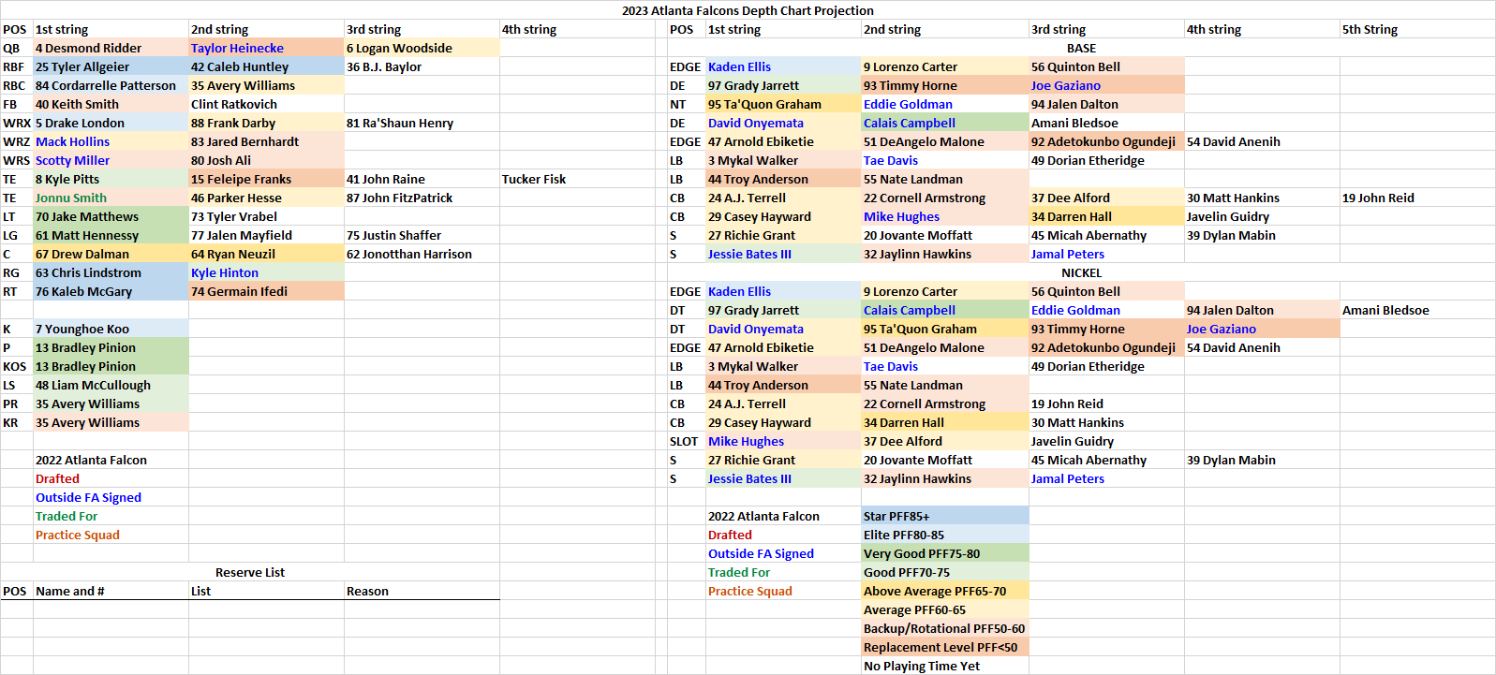This screenshot has width=1496, height=675.
Task: Click the '42 Caleb Huntley' cell
Action: click(x=266, y=66)
